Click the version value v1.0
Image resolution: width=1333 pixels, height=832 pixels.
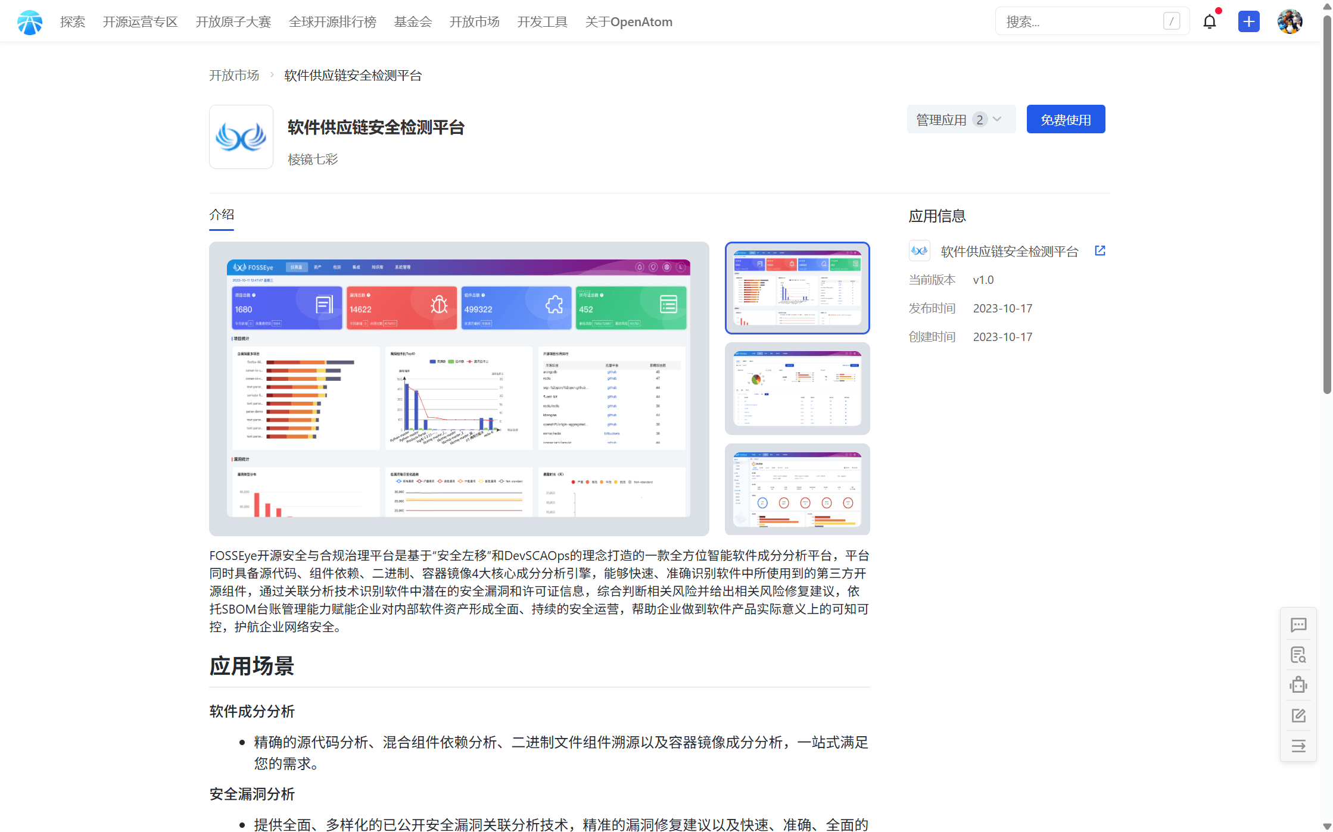pos(983,280)
